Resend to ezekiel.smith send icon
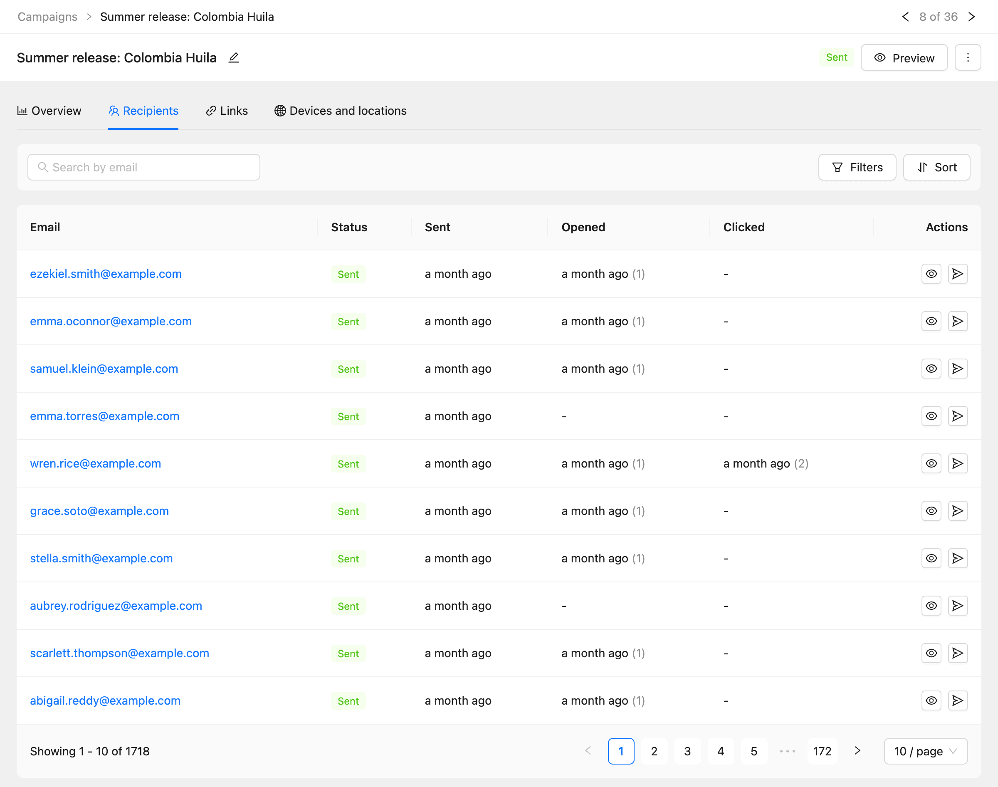Viewport: 998px width, 787px height. 958,274
